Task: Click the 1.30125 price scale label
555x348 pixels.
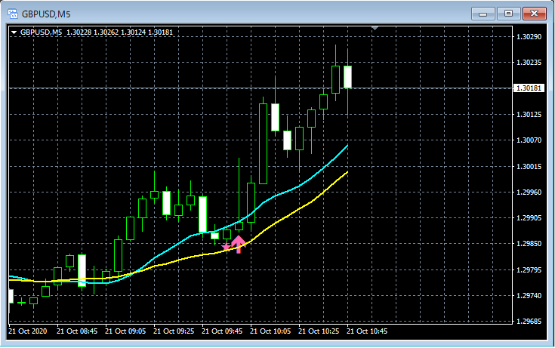Action: (529, 114)
